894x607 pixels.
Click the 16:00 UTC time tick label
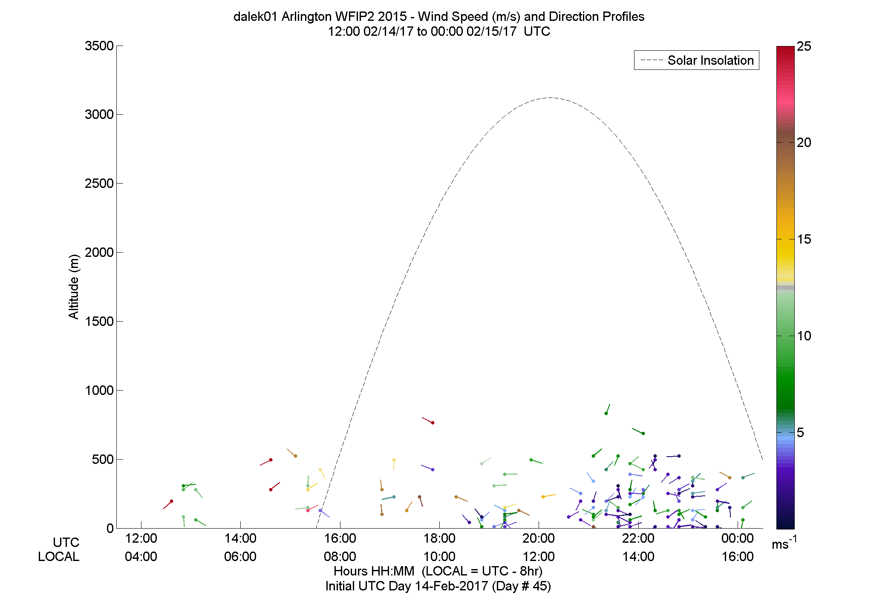[340, 538]
